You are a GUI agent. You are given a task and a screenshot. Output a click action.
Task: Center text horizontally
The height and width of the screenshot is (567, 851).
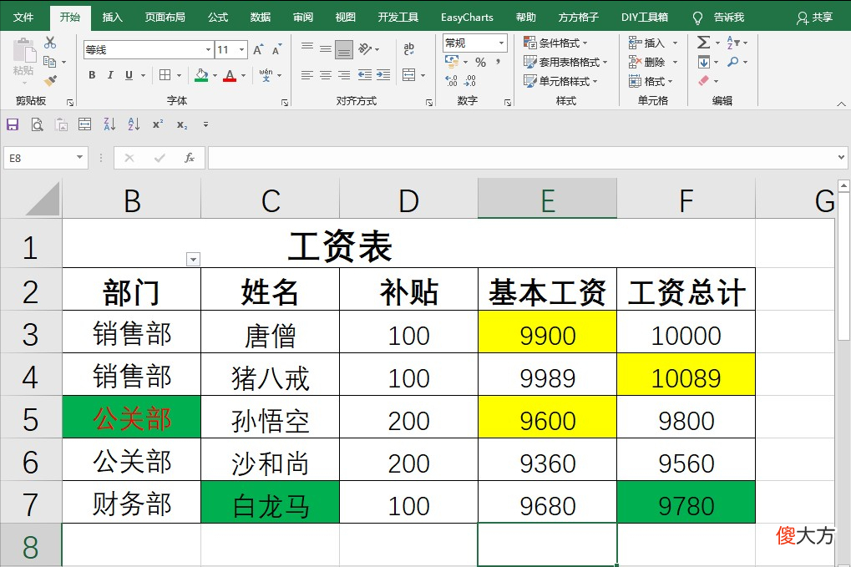(x=326, y=75)
